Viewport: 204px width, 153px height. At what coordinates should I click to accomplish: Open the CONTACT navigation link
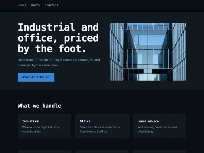point(52,5)
